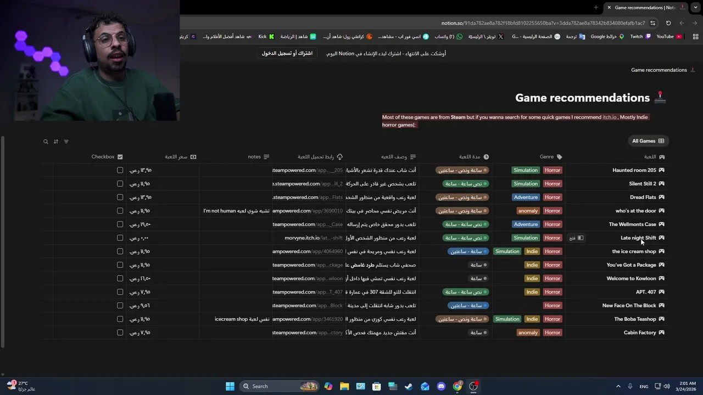Check the box for Haunted room 205
Image resolution: width=703 pixels, height=395 pixels.
pos(120,170)
